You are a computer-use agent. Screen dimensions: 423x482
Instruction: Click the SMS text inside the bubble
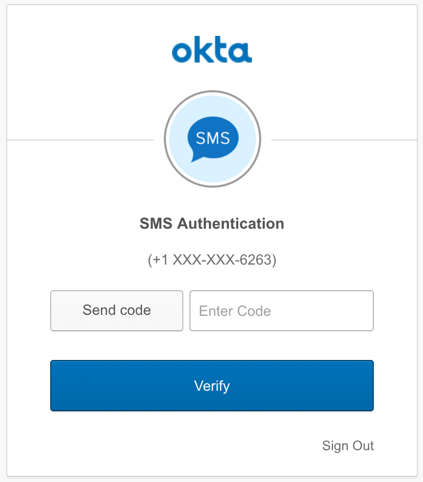click(x=213, y=138)
